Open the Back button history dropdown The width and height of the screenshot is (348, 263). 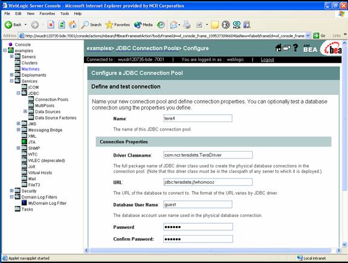point(25,25)
